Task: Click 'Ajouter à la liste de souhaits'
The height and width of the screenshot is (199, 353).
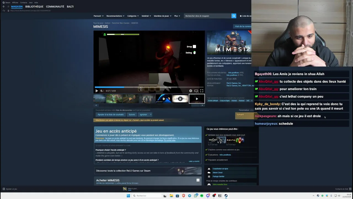Action: [x=111, y=114]
